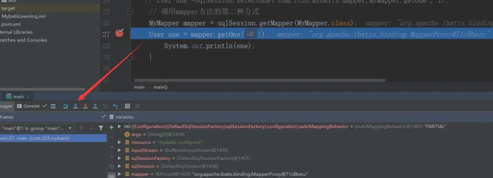The image size is (493, 178).
Task: Toggle the line 27 breakpoint
Action: [120, 33]
